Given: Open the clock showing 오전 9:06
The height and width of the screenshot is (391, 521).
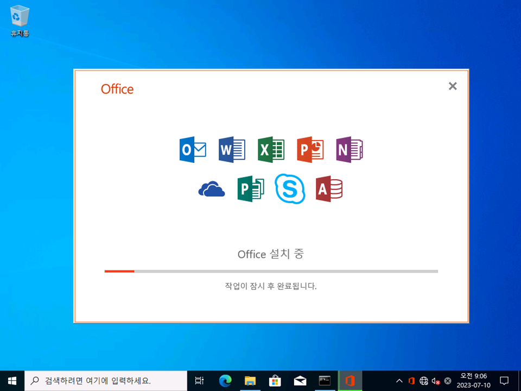Looking at the screenshot, I should click(x=473, y=381).
